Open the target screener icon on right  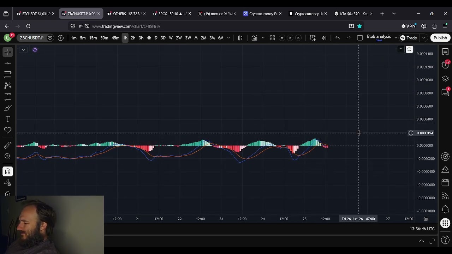(x=445, y=157)
